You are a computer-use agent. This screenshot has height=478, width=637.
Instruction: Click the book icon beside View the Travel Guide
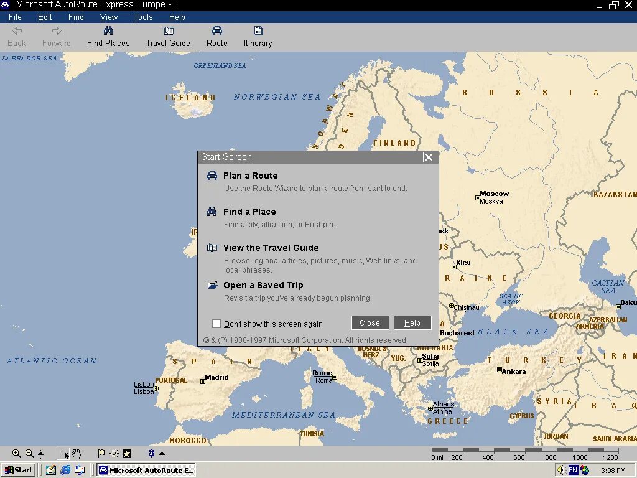point(212,248)
